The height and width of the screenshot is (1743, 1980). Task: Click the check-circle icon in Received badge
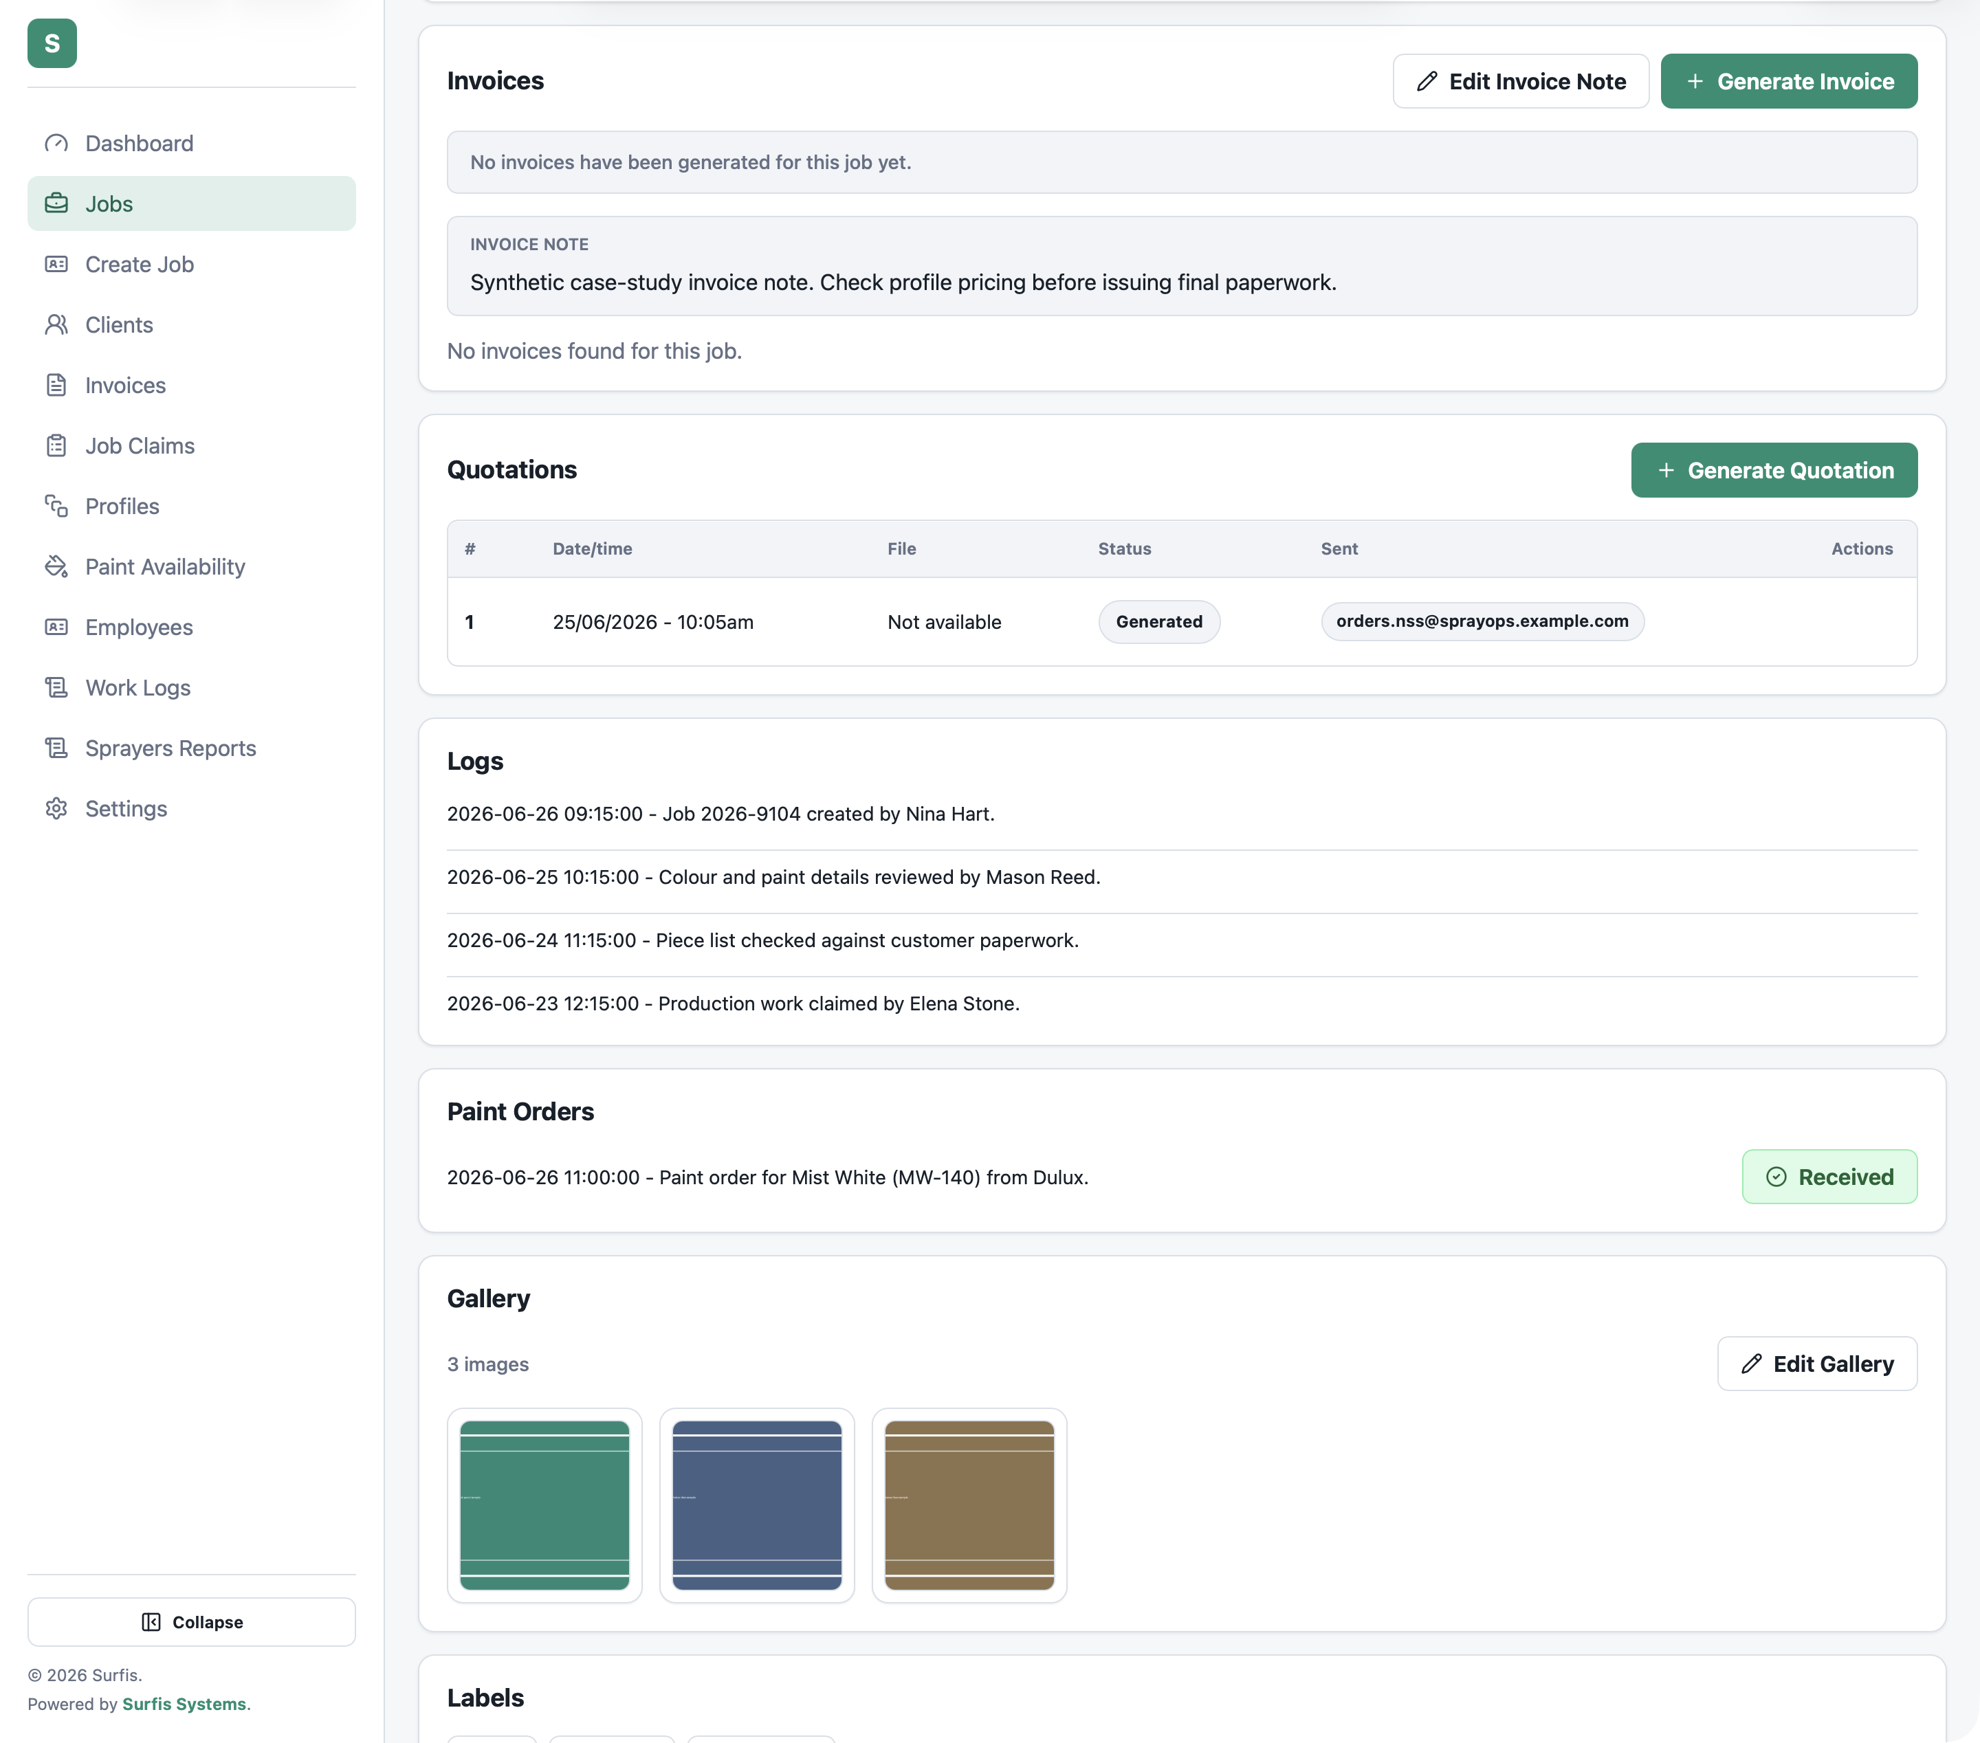tap(1776, 1177)
